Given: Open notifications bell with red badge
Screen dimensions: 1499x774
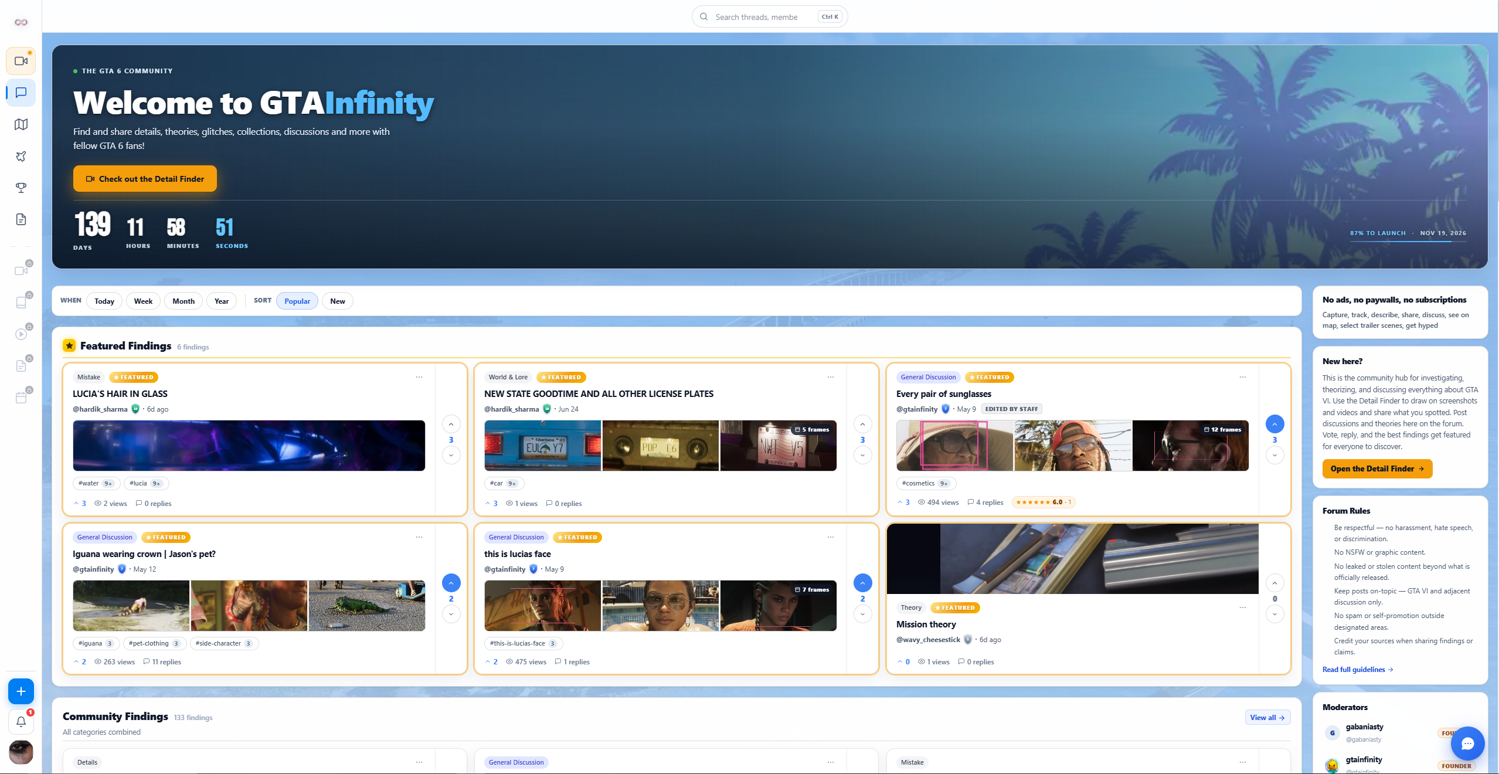Looking at the screenshot, I should coord(21,722).
